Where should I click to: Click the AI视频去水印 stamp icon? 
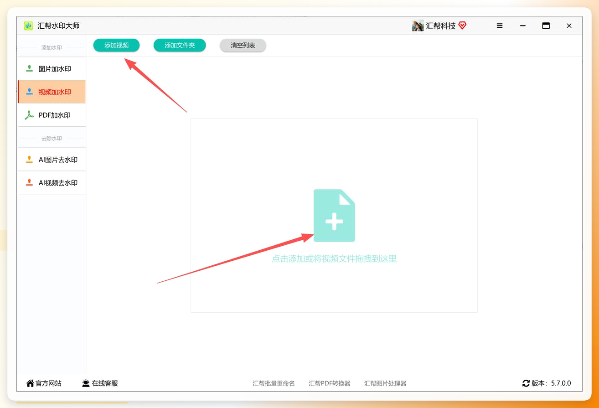(30, 183)
